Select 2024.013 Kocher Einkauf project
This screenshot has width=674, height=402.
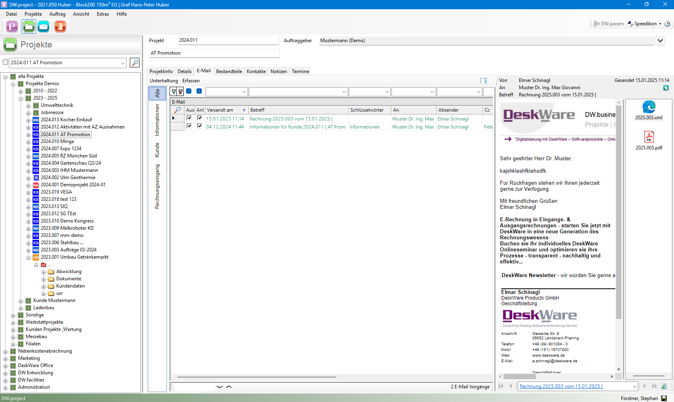click(66, 120)
